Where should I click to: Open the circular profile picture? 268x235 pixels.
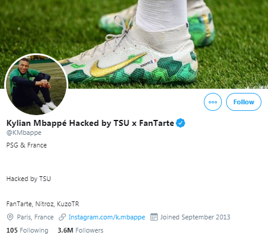point(37,85)
